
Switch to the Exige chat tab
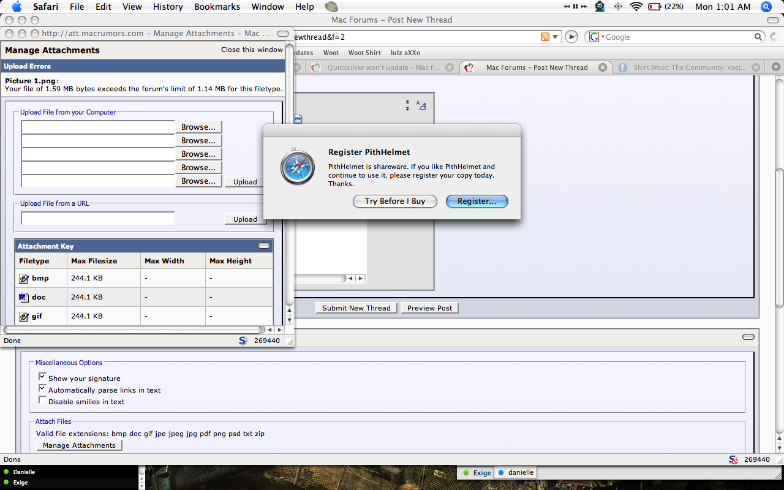pyautogui.click(x=476, y=473)
